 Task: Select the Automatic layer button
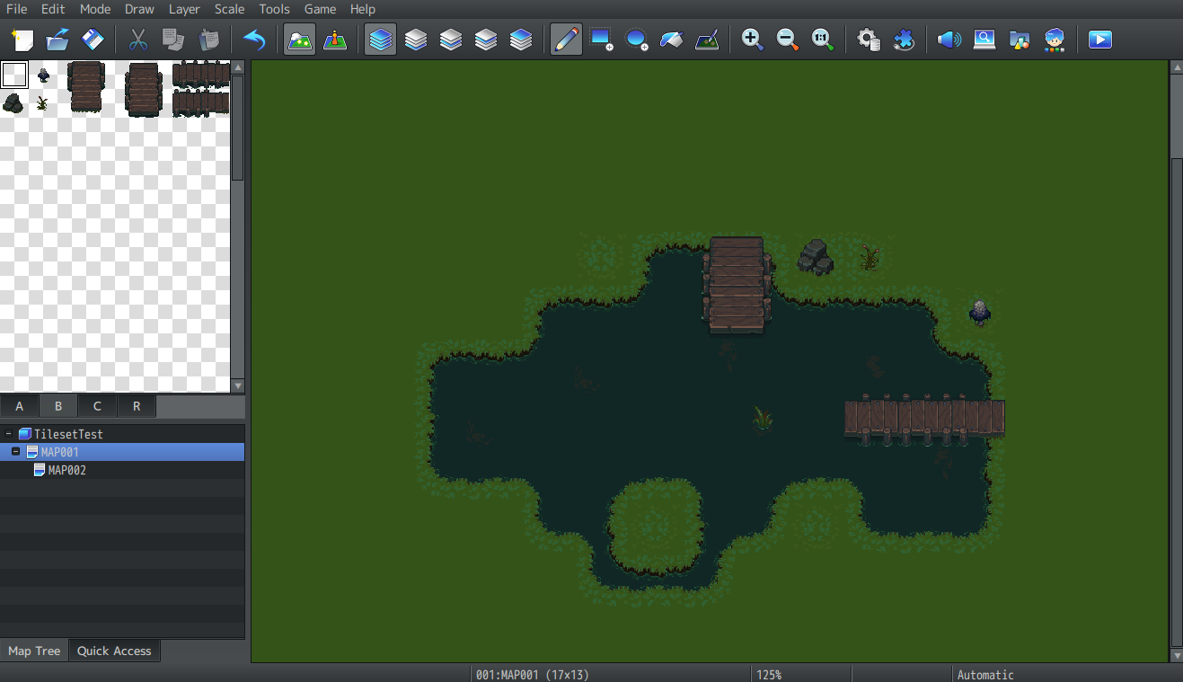[x=381, y=40]
